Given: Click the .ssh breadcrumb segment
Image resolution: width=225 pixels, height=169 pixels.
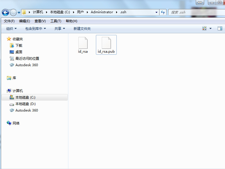Looking at the screenshot, I should pyautogui.click(x=123, y=12).
